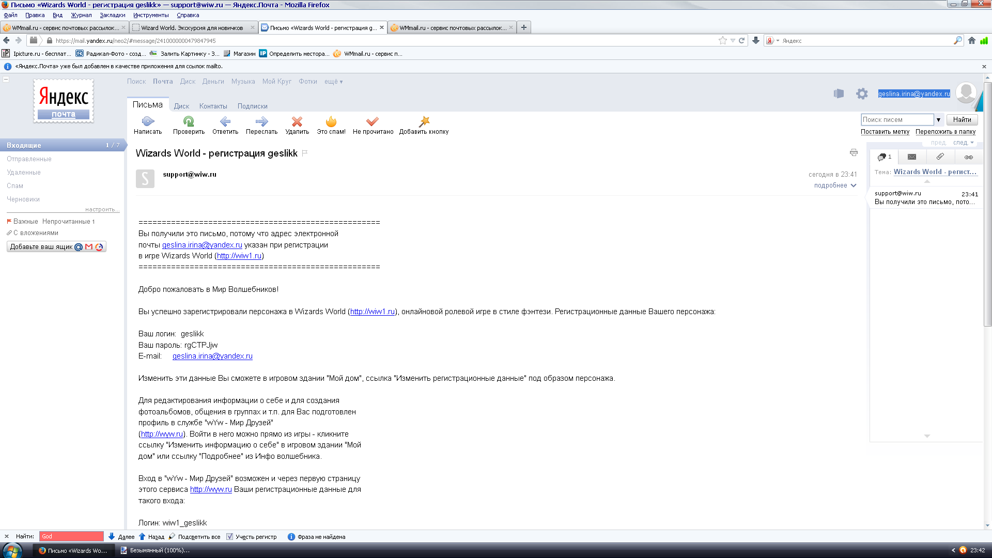Click the search magnifier in Yandex search box
The image size is (992, 558).
[x=957, y=40]
